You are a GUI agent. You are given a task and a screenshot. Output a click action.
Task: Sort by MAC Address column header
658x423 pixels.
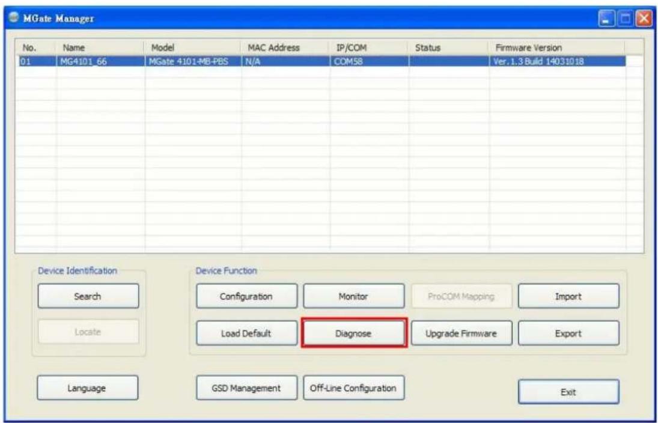point(285,48)
